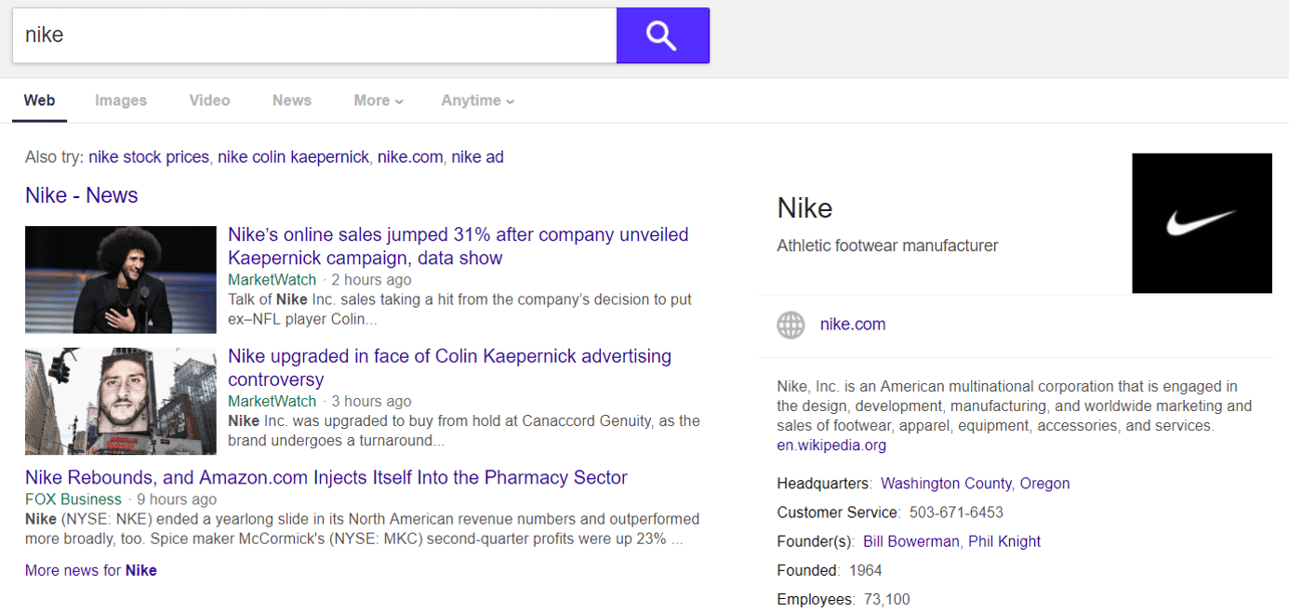Click the 'nike colin kaepernick' suggestion
The height and width of the screenshot is (612, 1289).
pyautogui.click(x=293, y=157)
